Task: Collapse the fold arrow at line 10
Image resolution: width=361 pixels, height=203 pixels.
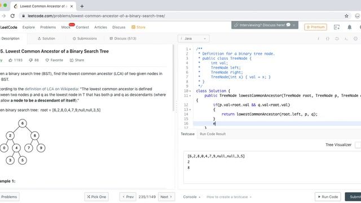Action: pyautogui.click(x=190, y=91)
